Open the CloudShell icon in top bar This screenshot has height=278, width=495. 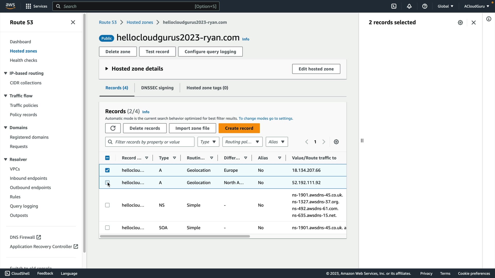pos(394,6)
